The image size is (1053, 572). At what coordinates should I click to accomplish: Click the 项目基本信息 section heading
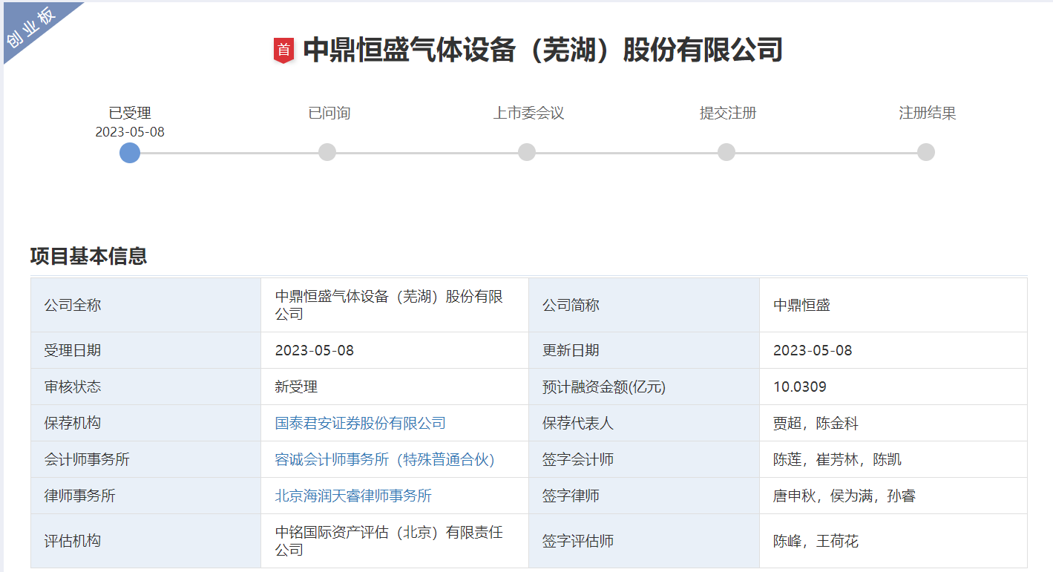point(88,256)
